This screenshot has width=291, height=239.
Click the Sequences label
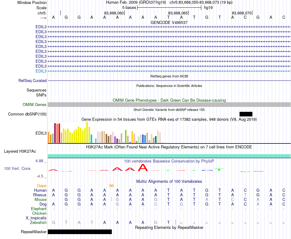coord(36,90)
